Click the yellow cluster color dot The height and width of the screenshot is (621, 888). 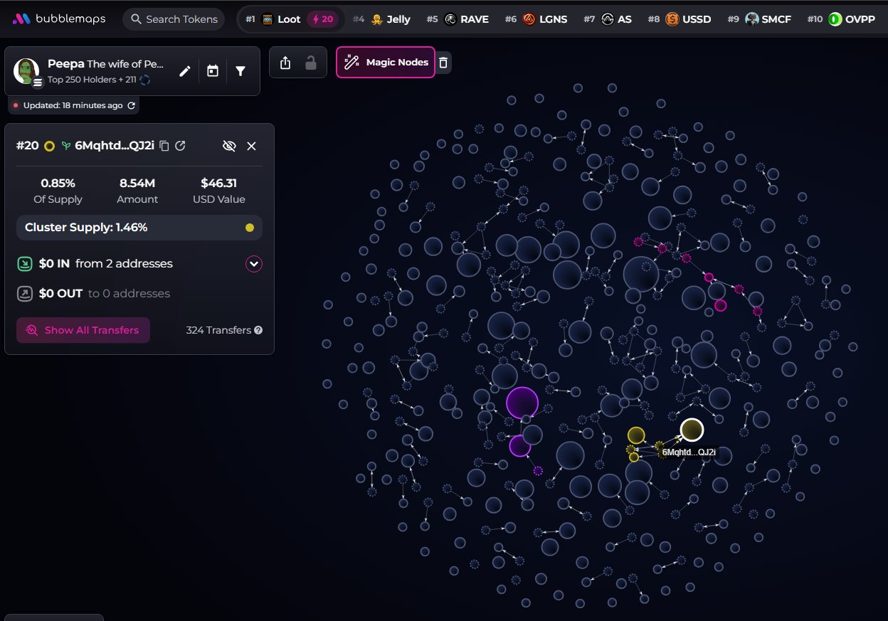249,228
